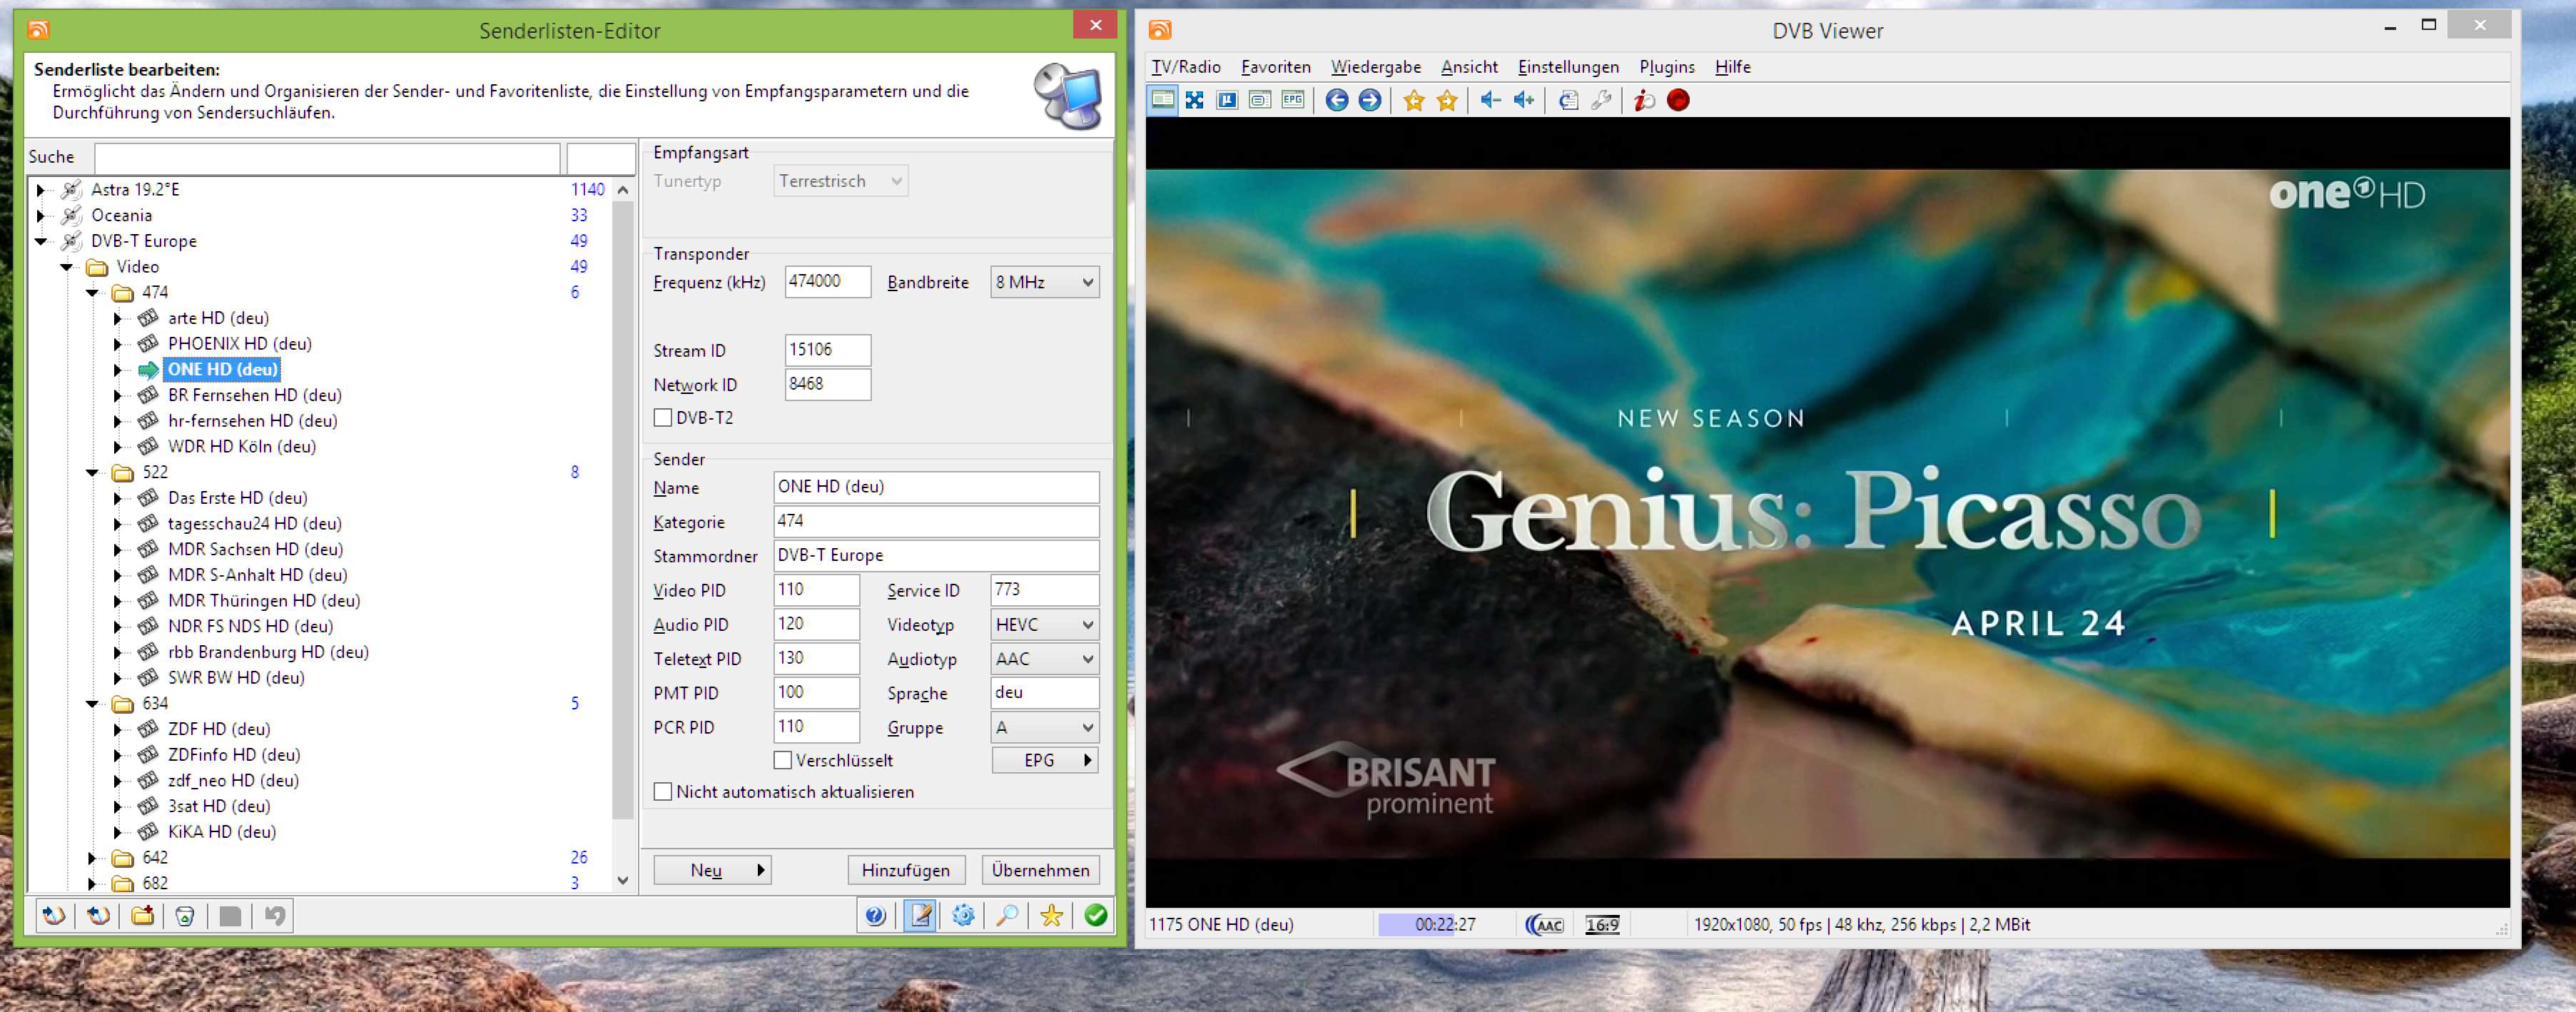2576x1012 pixels.
Task: Select arte HD (deu) in the tree
Action: (218, 319)
